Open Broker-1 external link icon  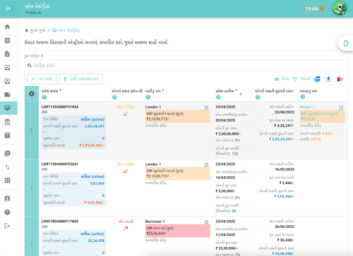click(341, 108)
